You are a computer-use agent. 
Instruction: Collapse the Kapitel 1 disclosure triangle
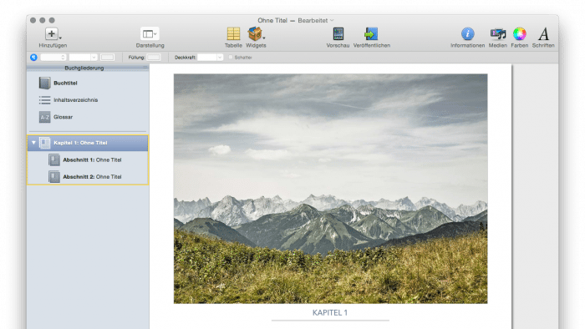click(x=33, y=143)
